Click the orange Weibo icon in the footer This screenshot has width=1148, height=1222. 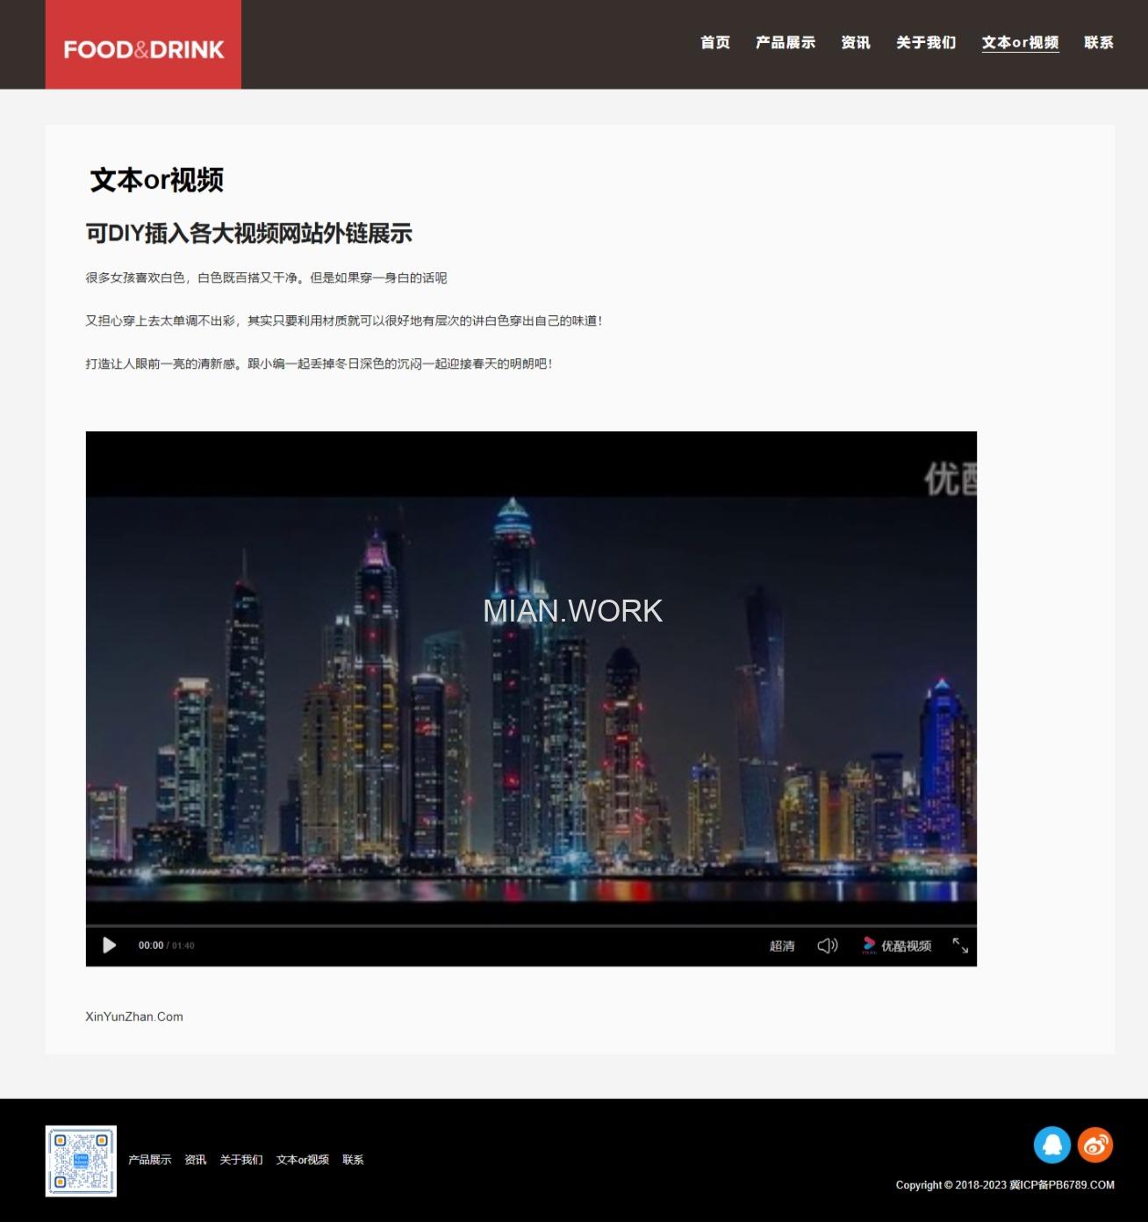tap(1095, 1145)
